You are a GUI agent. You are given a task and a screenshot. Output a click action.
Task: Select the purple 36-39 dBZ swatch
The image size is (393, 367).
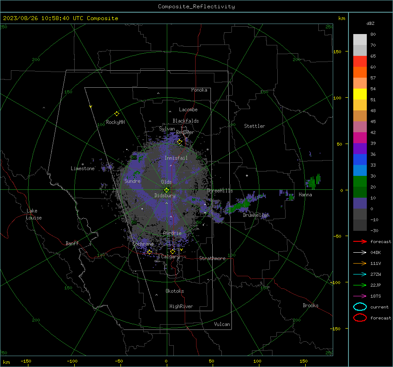coord(360,149)
